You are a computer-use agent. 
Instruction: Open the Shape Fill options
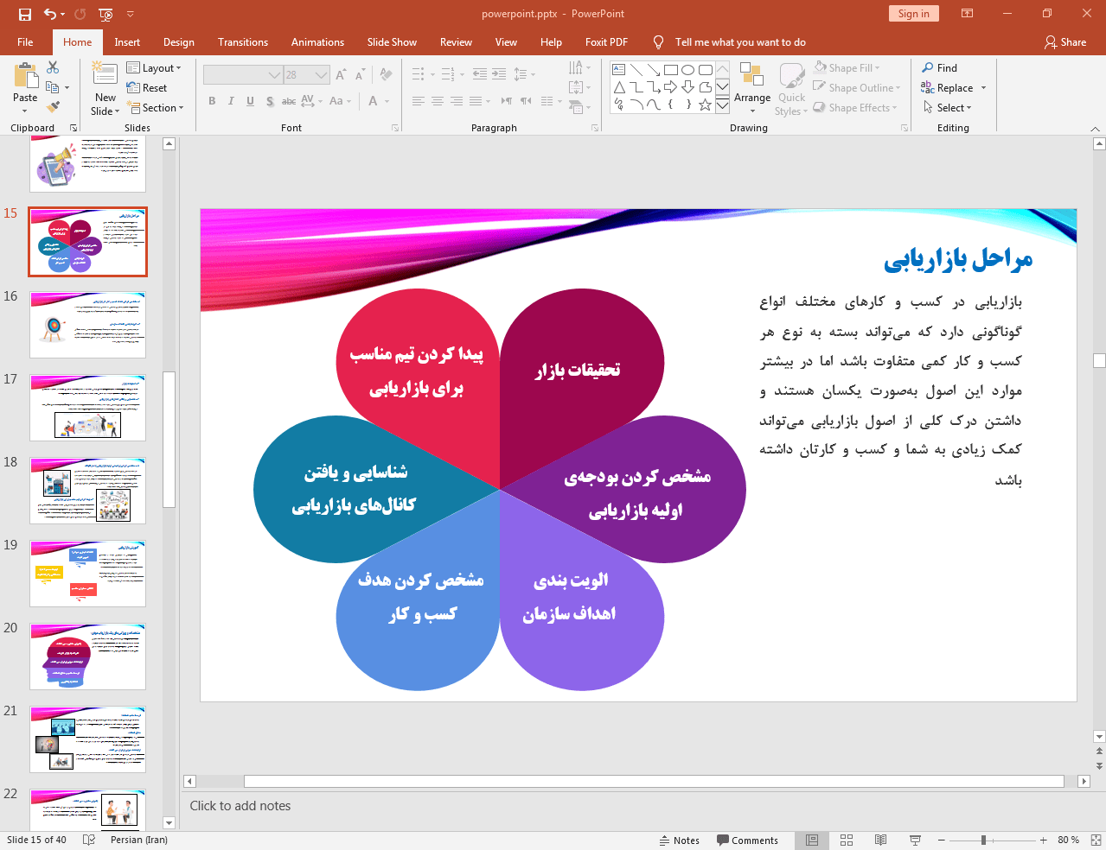pos(847,67)
